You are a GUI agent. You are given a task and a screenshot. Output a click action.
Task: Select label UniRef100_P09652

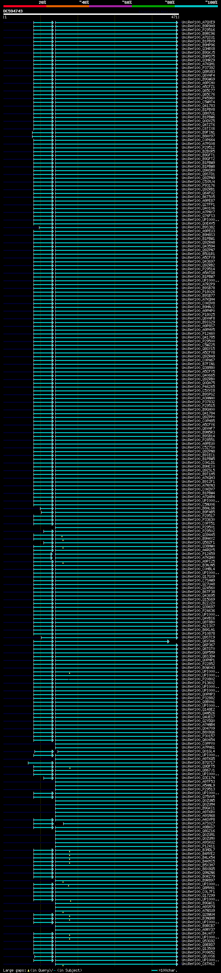click(x=198, y=953)
